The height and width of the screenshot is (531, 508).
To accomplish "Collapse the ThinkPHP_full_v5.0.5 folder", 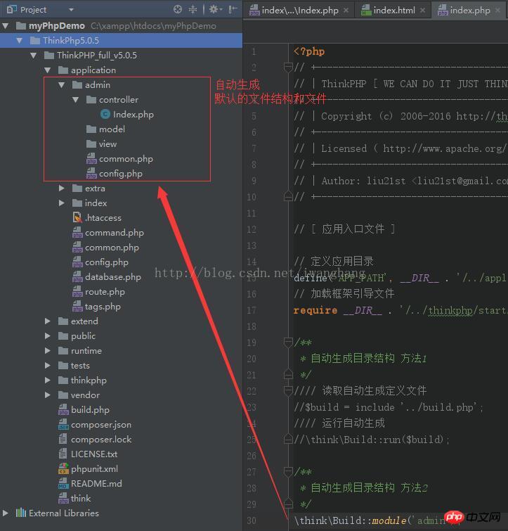I will click(x=33, y=55).
